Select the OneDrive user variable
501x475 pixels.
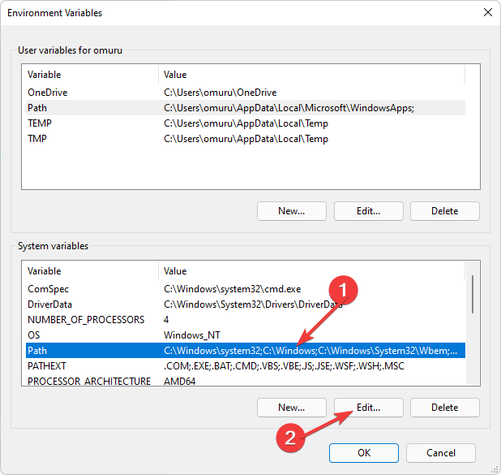246,93
